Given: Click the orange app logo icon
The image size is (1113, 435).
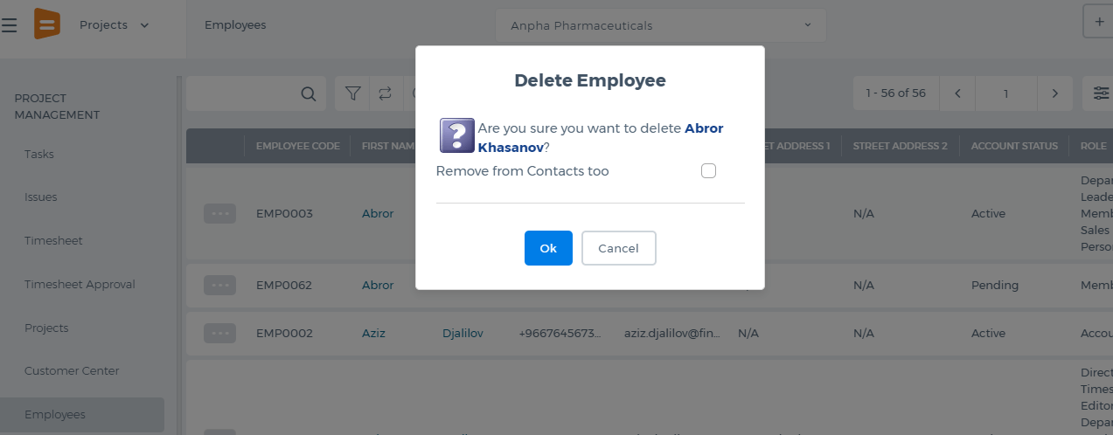Looking at the screenshot, I should (x=47, y=24).
